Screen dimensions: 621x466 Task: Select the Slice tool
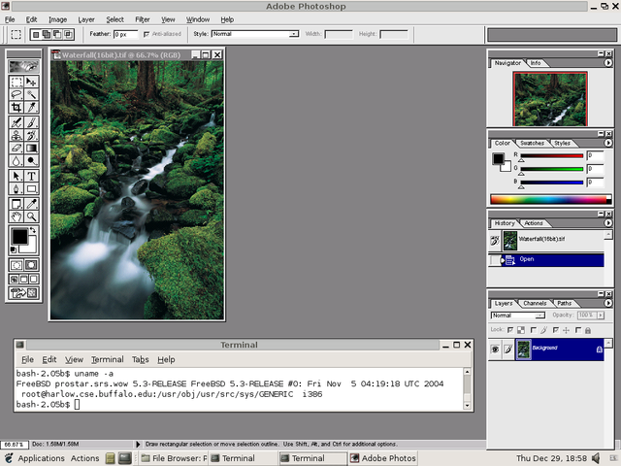[x=31, y=108]
